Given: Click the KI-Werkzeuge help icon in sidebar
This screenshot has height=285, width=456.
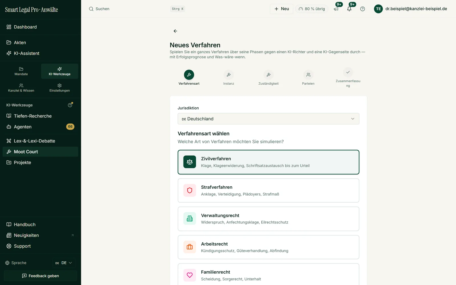Looking at the screenshot, I should (x=70, y=105).
